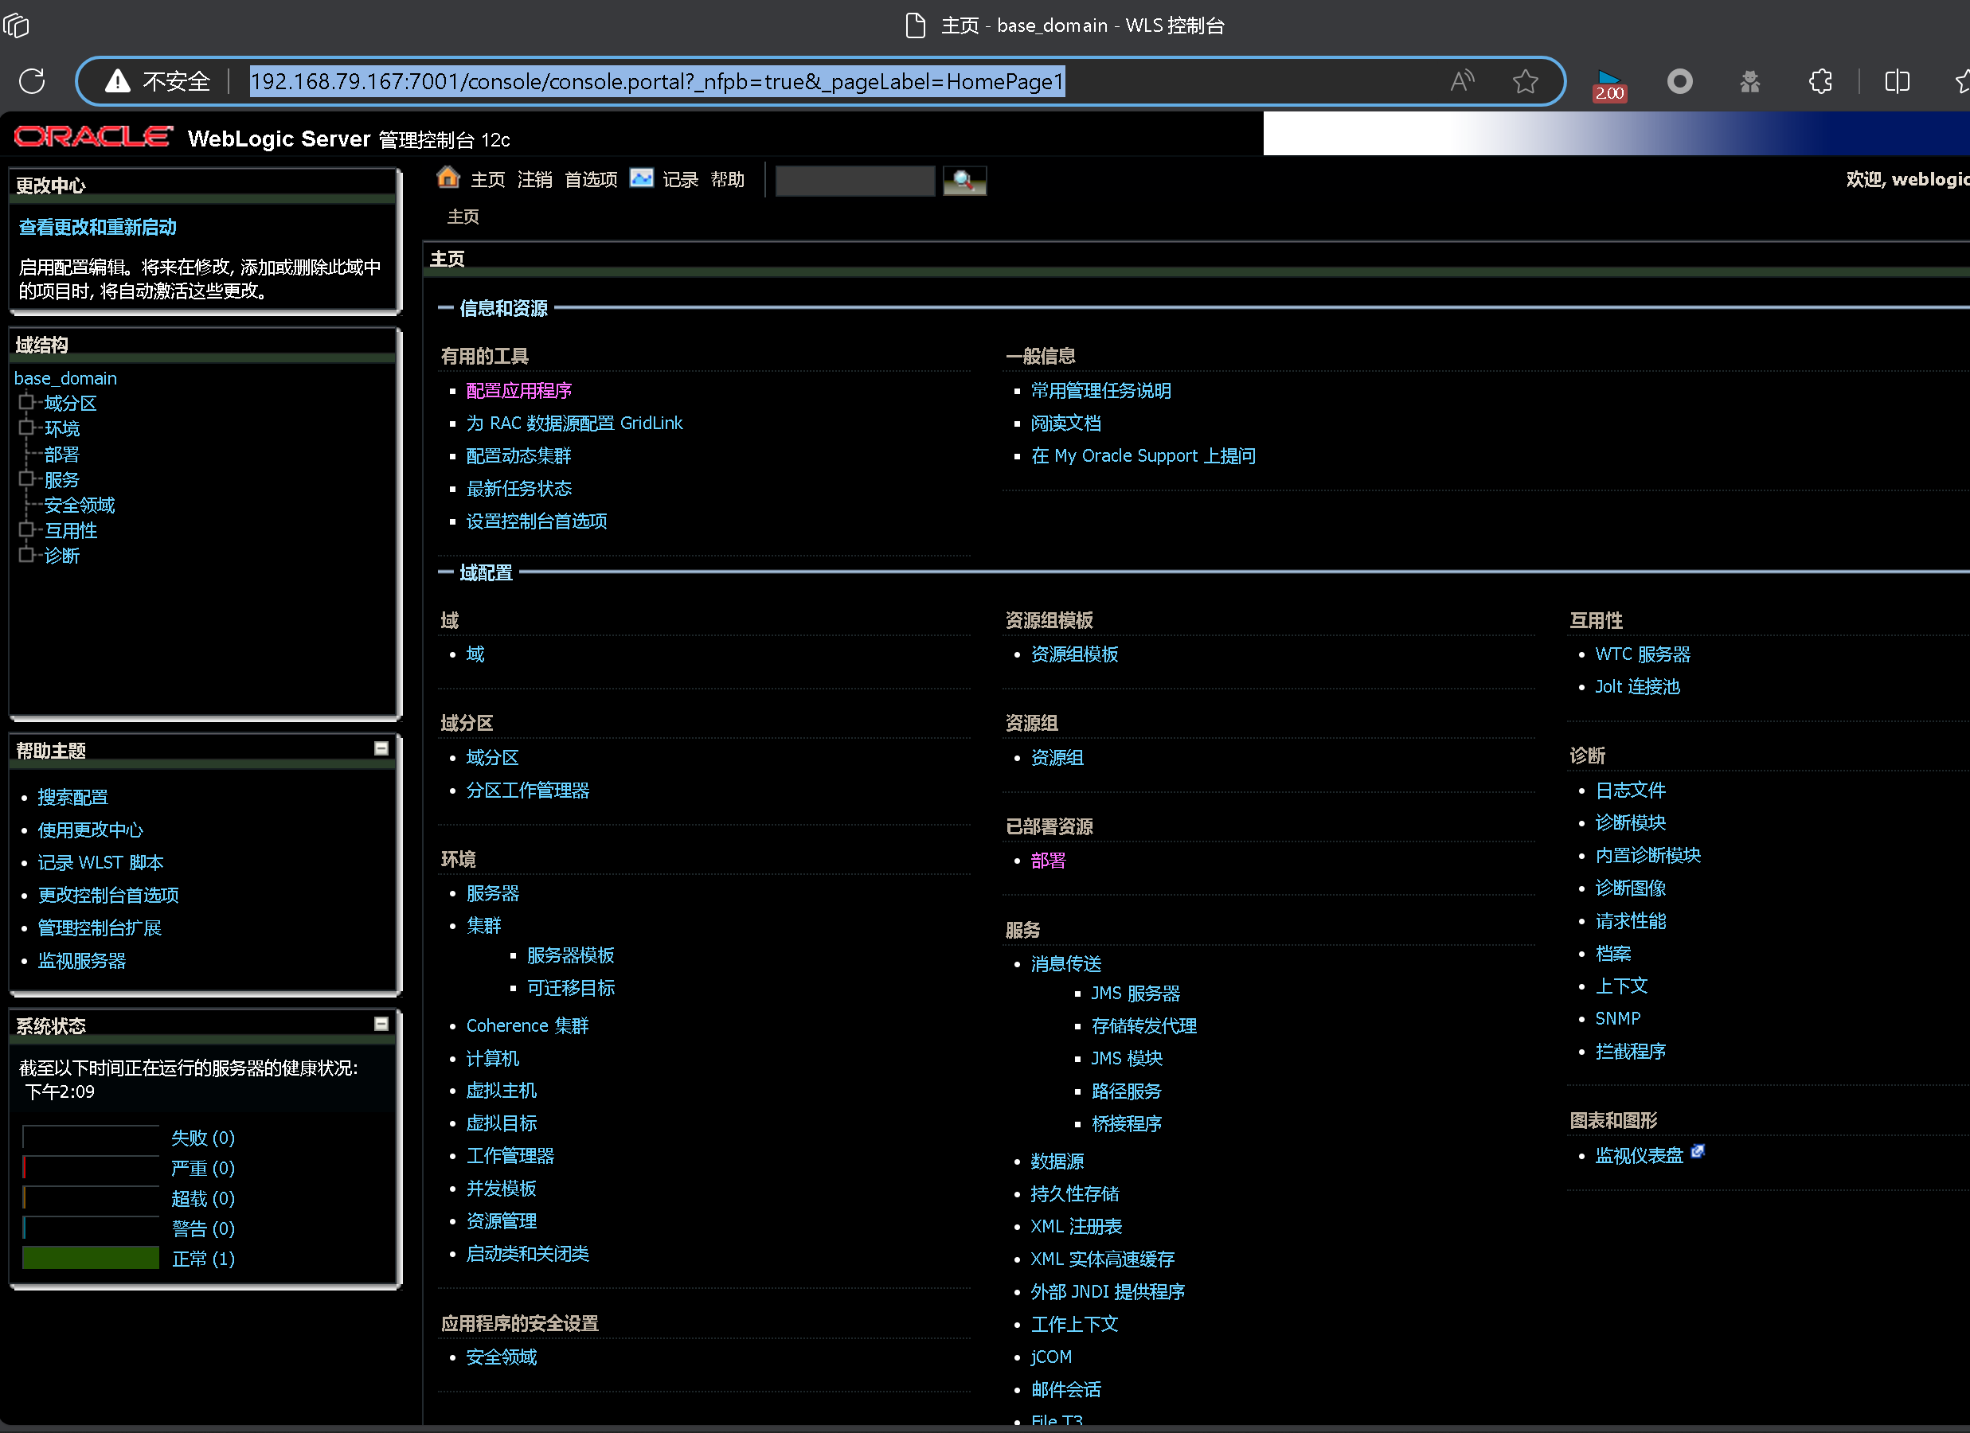The image size is (1970, 1433).
Task: Click the 失败 (0) health status link
Action: [203, 1138]
